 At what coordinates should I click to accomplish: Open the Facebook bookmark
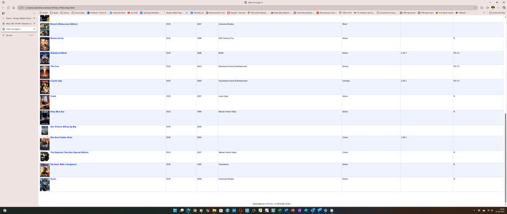coord(117,13)
